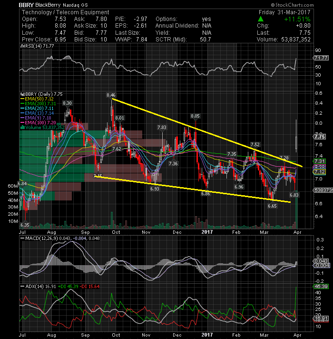
Task: Click the 6.93 November low label
Action: [155, 189]
